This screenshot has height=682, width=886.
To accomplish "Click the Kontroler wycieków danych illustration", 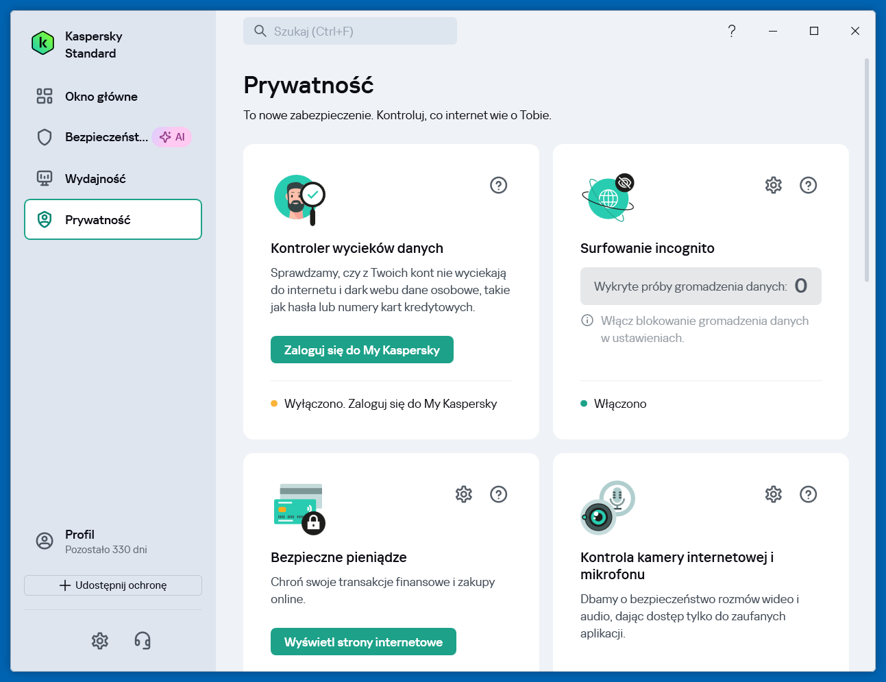I will (299, 199).
